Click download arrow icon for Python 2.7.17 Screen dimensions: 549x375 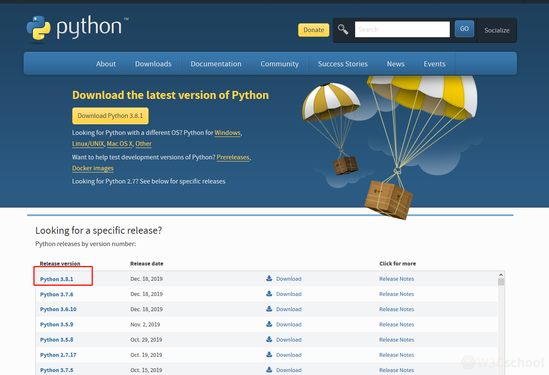coord(269,355)
